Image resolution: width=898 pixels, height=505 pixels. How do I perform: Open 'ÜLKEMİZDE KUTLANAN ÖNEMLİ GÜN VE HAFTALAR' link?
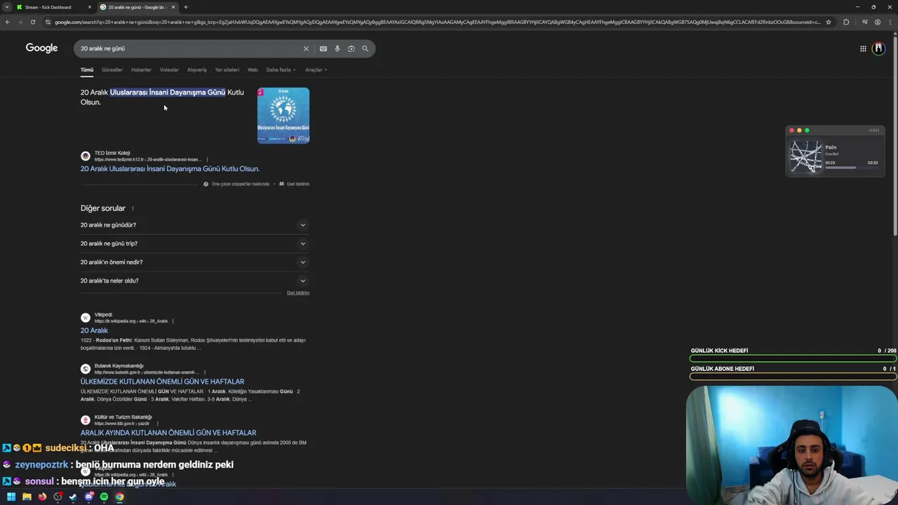162,382
